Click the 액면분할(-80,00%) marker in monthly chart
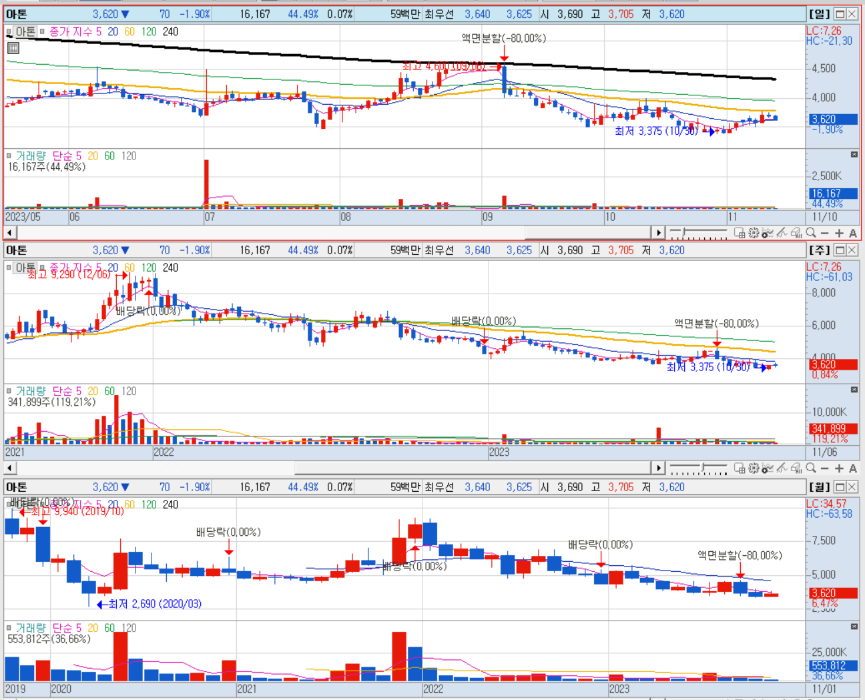 coord(740,555)
